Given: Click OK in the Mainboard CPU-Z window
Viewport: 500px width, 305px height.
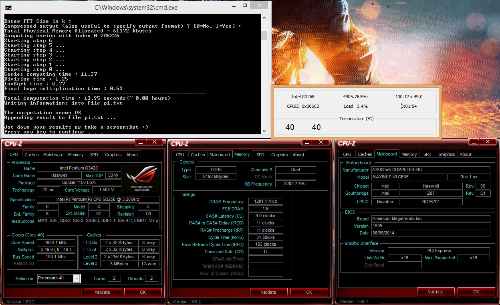Looking at the screenshot, I should click(476, 292).
